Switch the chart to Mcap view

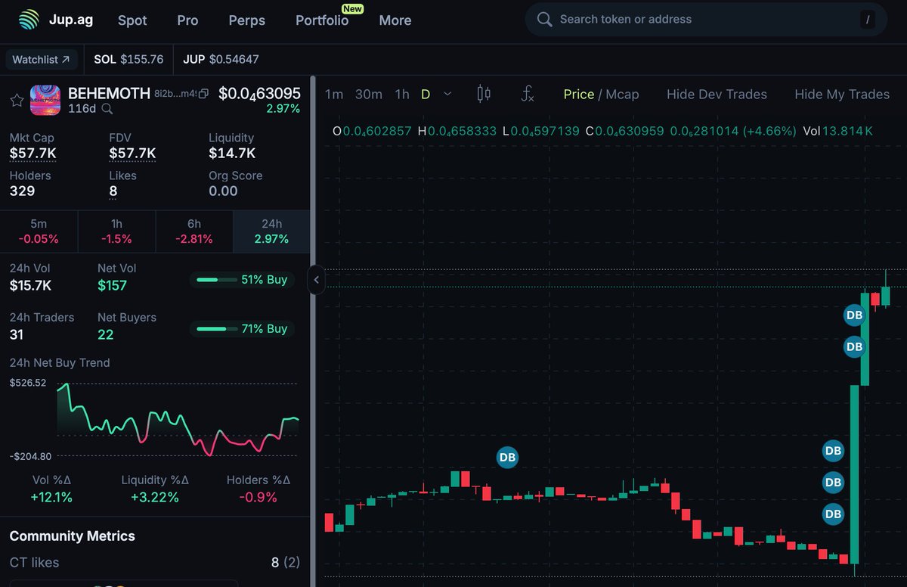coord(622,94)
